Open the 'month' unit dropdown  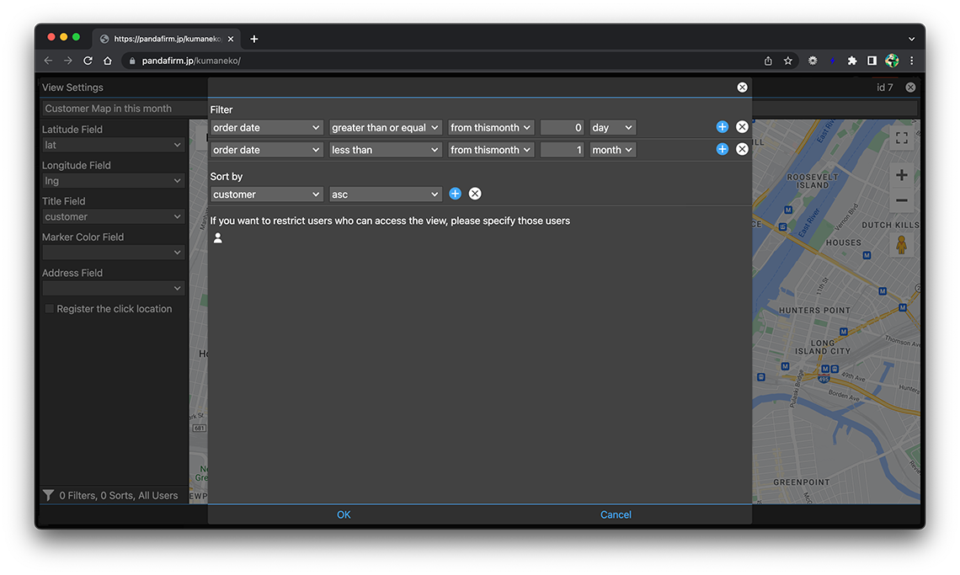(x=612, y=150)
